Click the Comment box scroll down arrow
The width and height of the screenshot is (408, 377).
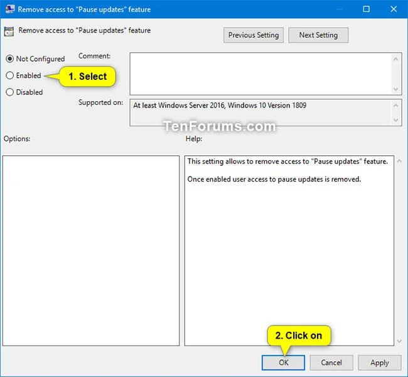point(395,89)
